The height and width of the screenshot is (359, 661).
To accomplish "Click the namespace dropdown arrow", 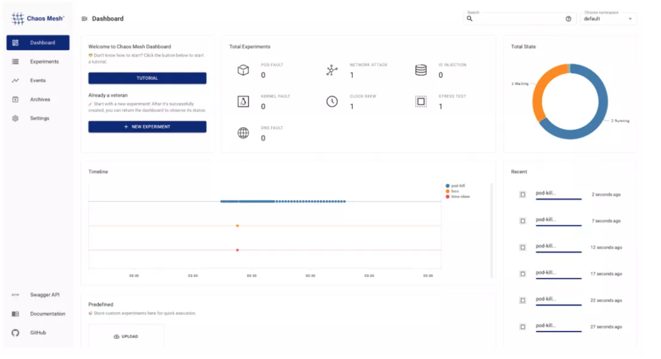I will tap(630, 19).
